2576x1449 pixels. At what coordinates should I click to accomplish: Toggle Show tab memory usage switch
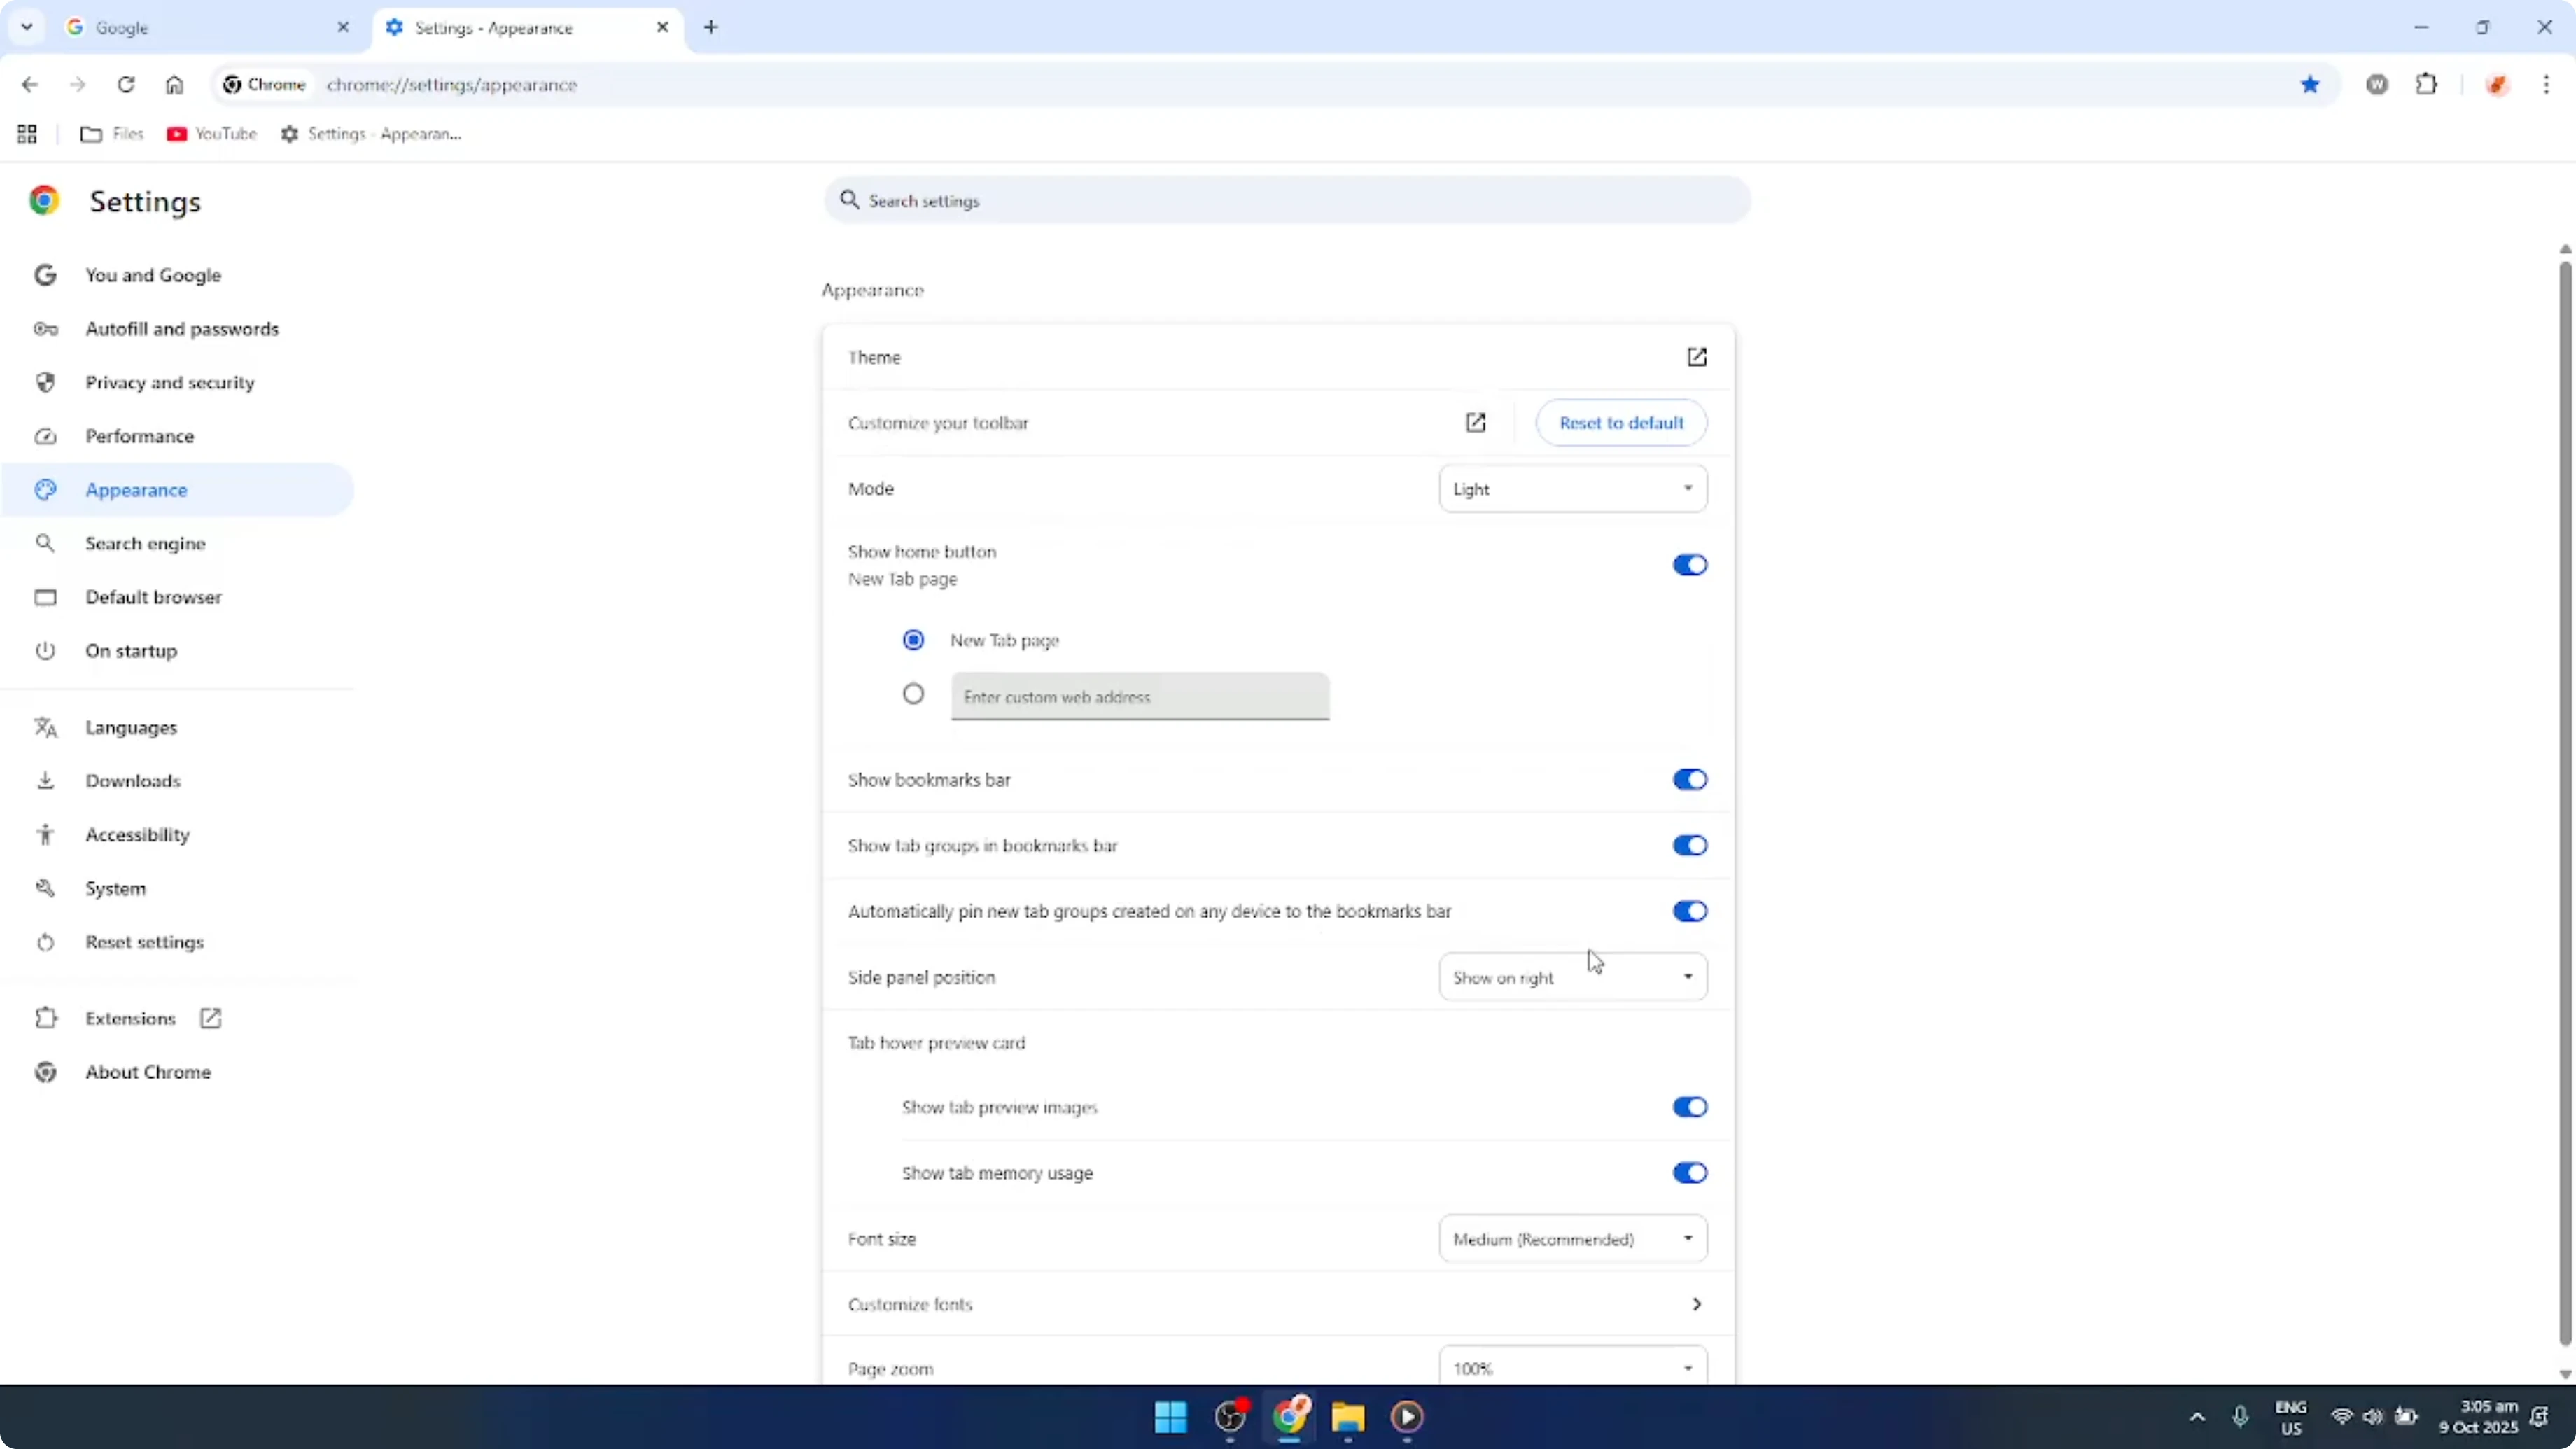point(1690,1173)
